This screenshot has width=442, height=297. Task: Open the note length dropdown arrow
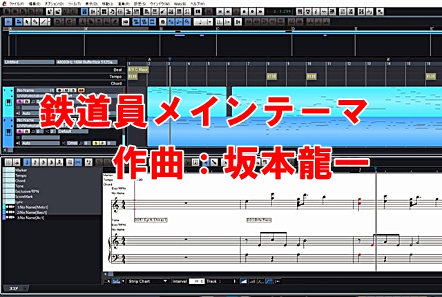tap(210, 21)
